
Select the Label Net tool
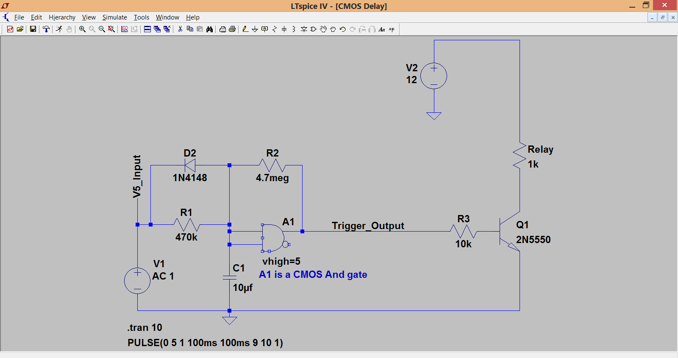coord(264,29)
